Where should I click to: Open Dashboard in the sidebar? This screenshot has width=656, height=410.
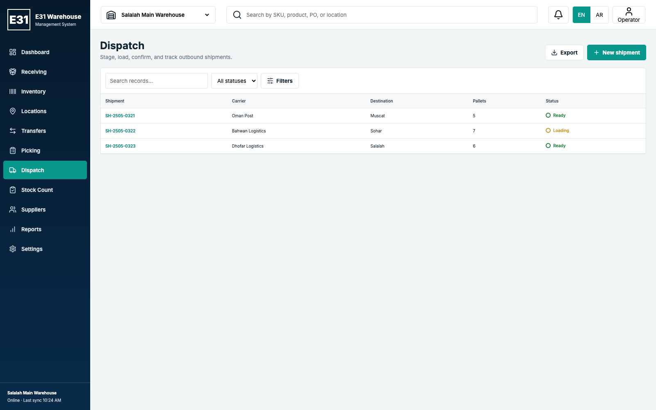click(x=45, y=52)
